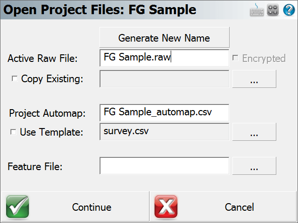
Task: Click the Project Automap filename field
Action: (x=165, y=113)
